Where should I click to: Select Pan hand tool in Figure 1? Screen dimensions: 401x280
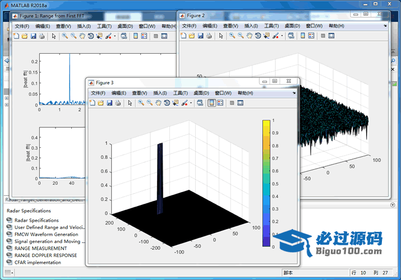(x=82, y=36)
